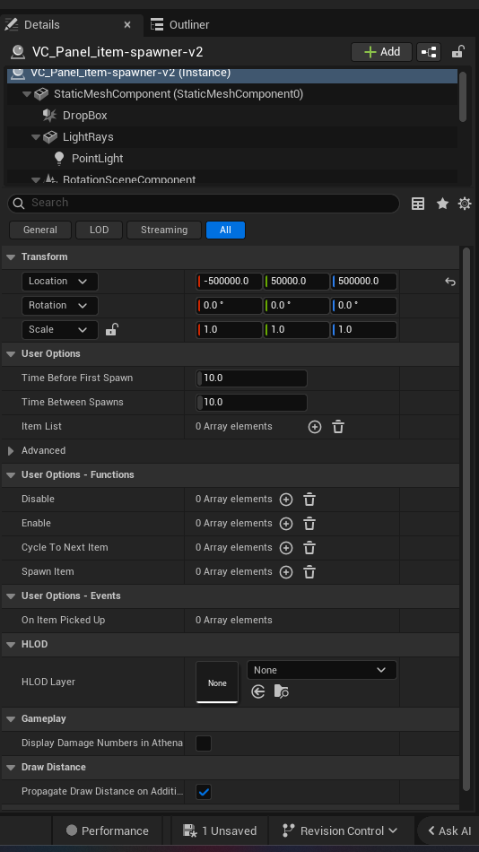This screenshot has height=852, width=479.
Task: Open the Revision Control menu
Action: [x=340, y=830]
